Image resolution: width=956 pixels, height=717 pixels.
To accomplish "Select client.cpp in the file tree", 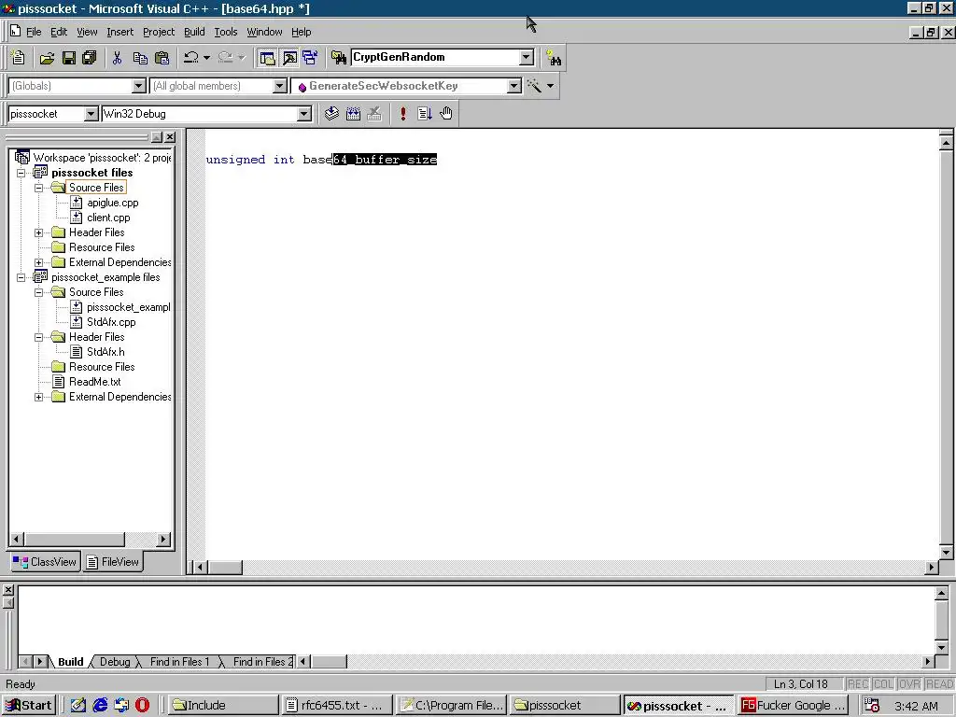I will (x=108, y=218).
